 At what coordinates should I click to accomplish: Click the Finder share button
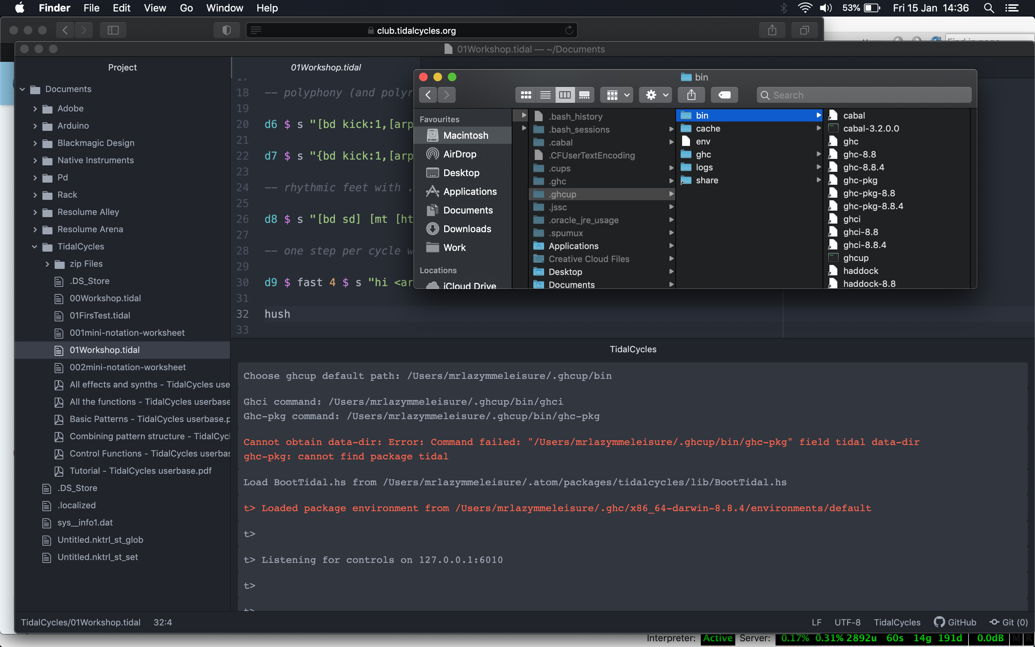click(691, 95)
